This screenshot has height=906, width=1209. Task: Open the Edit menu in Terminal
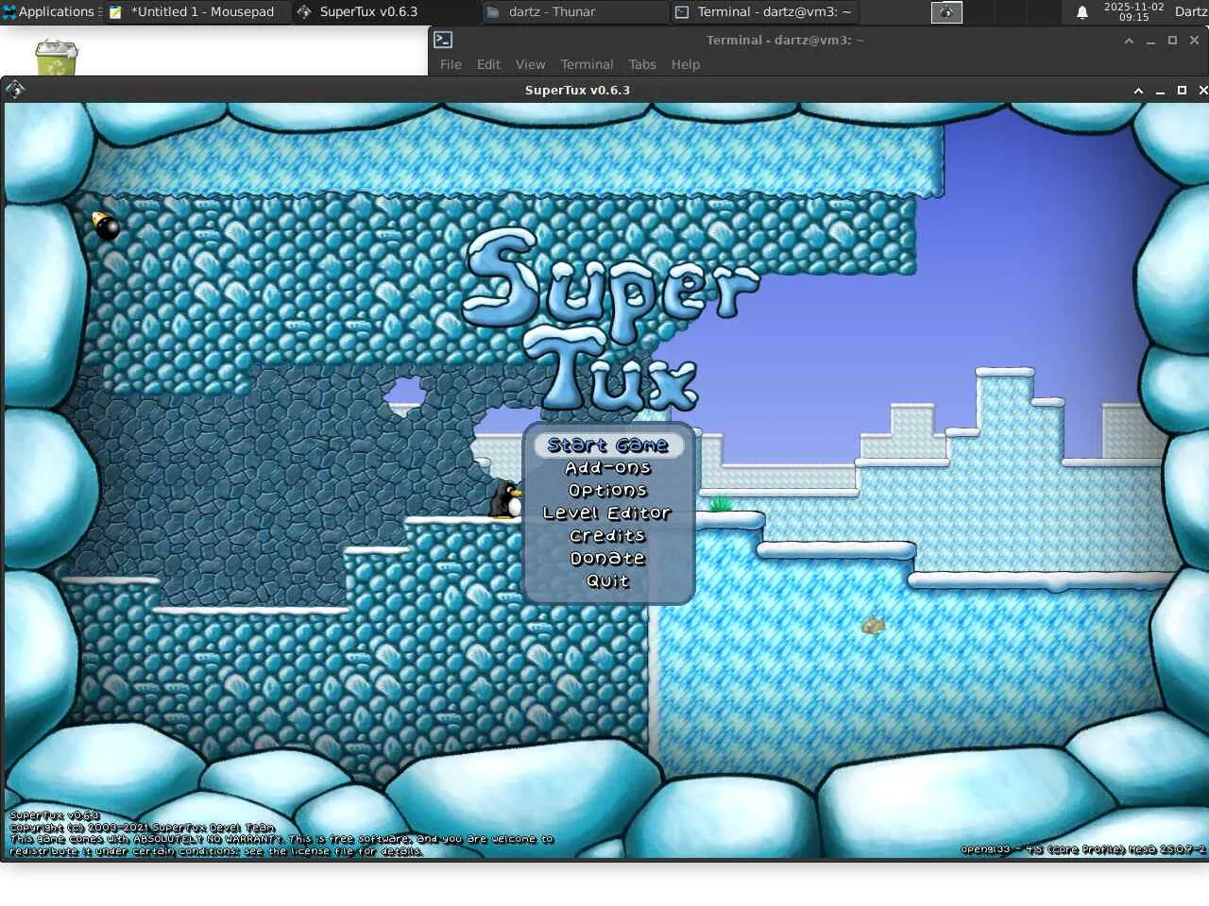(488, 64)
